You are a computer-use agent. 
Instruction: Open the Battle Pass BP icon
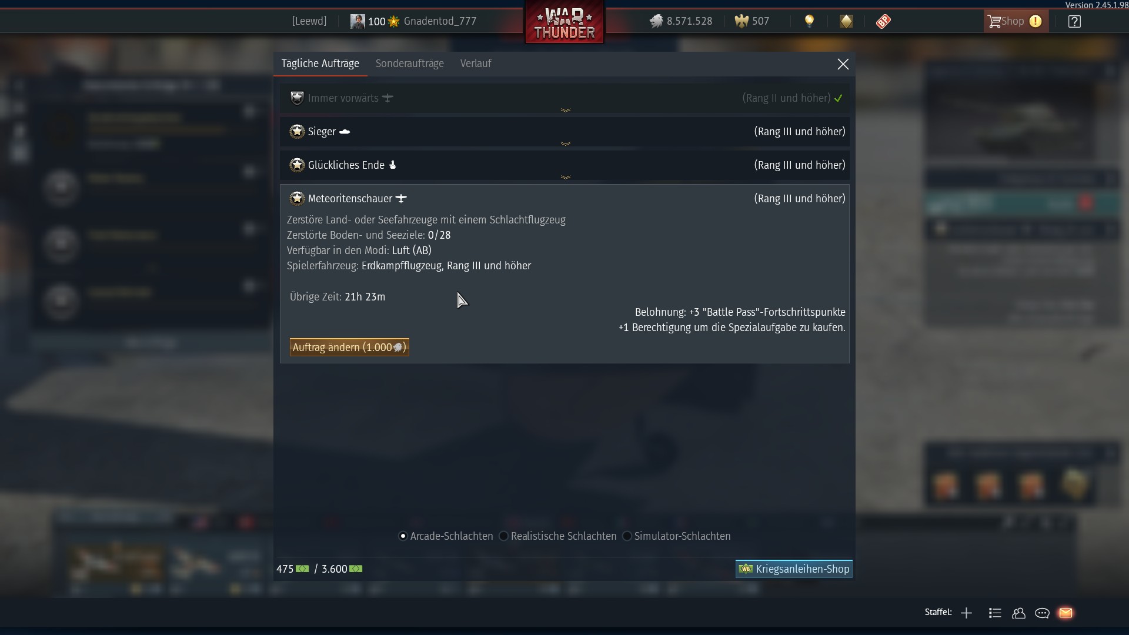[883, 21]
